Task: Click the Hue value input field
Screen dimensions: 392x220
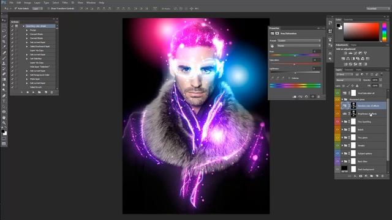Action: tap(317, 51)
